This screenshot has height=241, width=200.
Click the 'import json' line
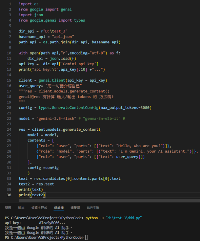[x=31, y=15]
